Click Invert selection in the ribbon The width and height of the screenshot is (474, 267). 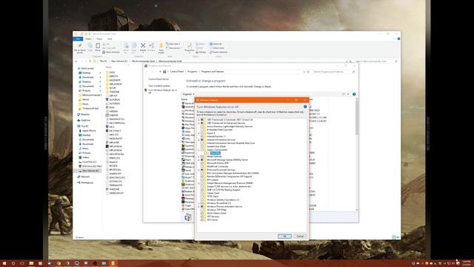(x=218, y=52)
